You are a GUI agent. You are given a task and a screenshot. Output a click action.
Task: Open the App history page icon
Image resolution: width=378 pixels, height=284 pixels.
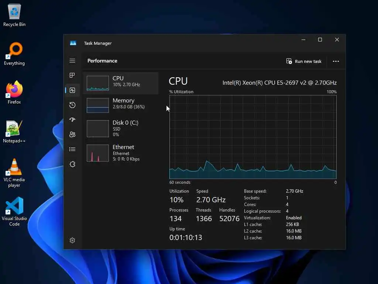point(72,105)
